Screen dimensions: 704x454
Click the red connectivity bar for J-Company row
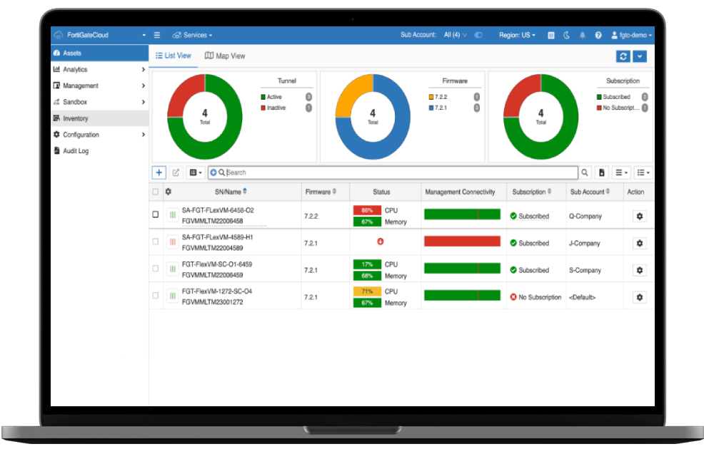click(462, 241)
